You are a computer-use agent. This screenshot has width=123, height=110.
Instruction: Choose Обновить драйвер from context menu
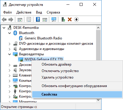point(77,64)
